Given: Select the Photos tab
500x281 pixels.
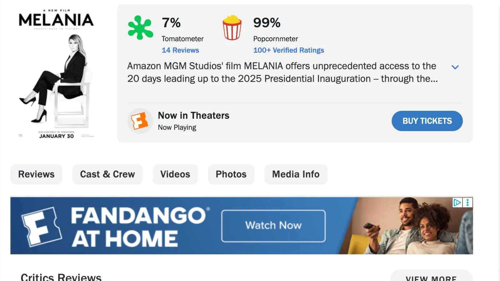Looking at the screenshot, I should 231,174.
